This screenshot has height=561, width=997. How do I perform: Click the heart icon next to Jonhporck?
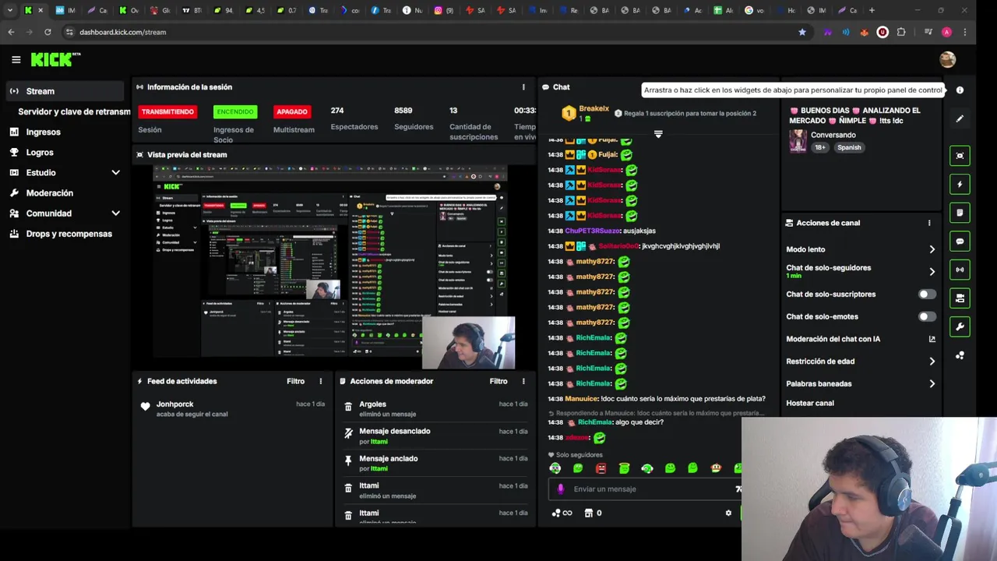pos(145,407)
